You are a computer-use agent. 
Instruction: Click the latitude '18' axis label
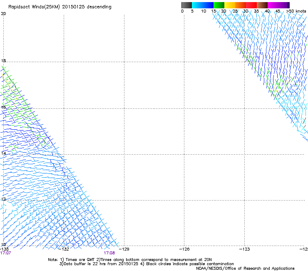pyautogui.click(x=3, y=60)
